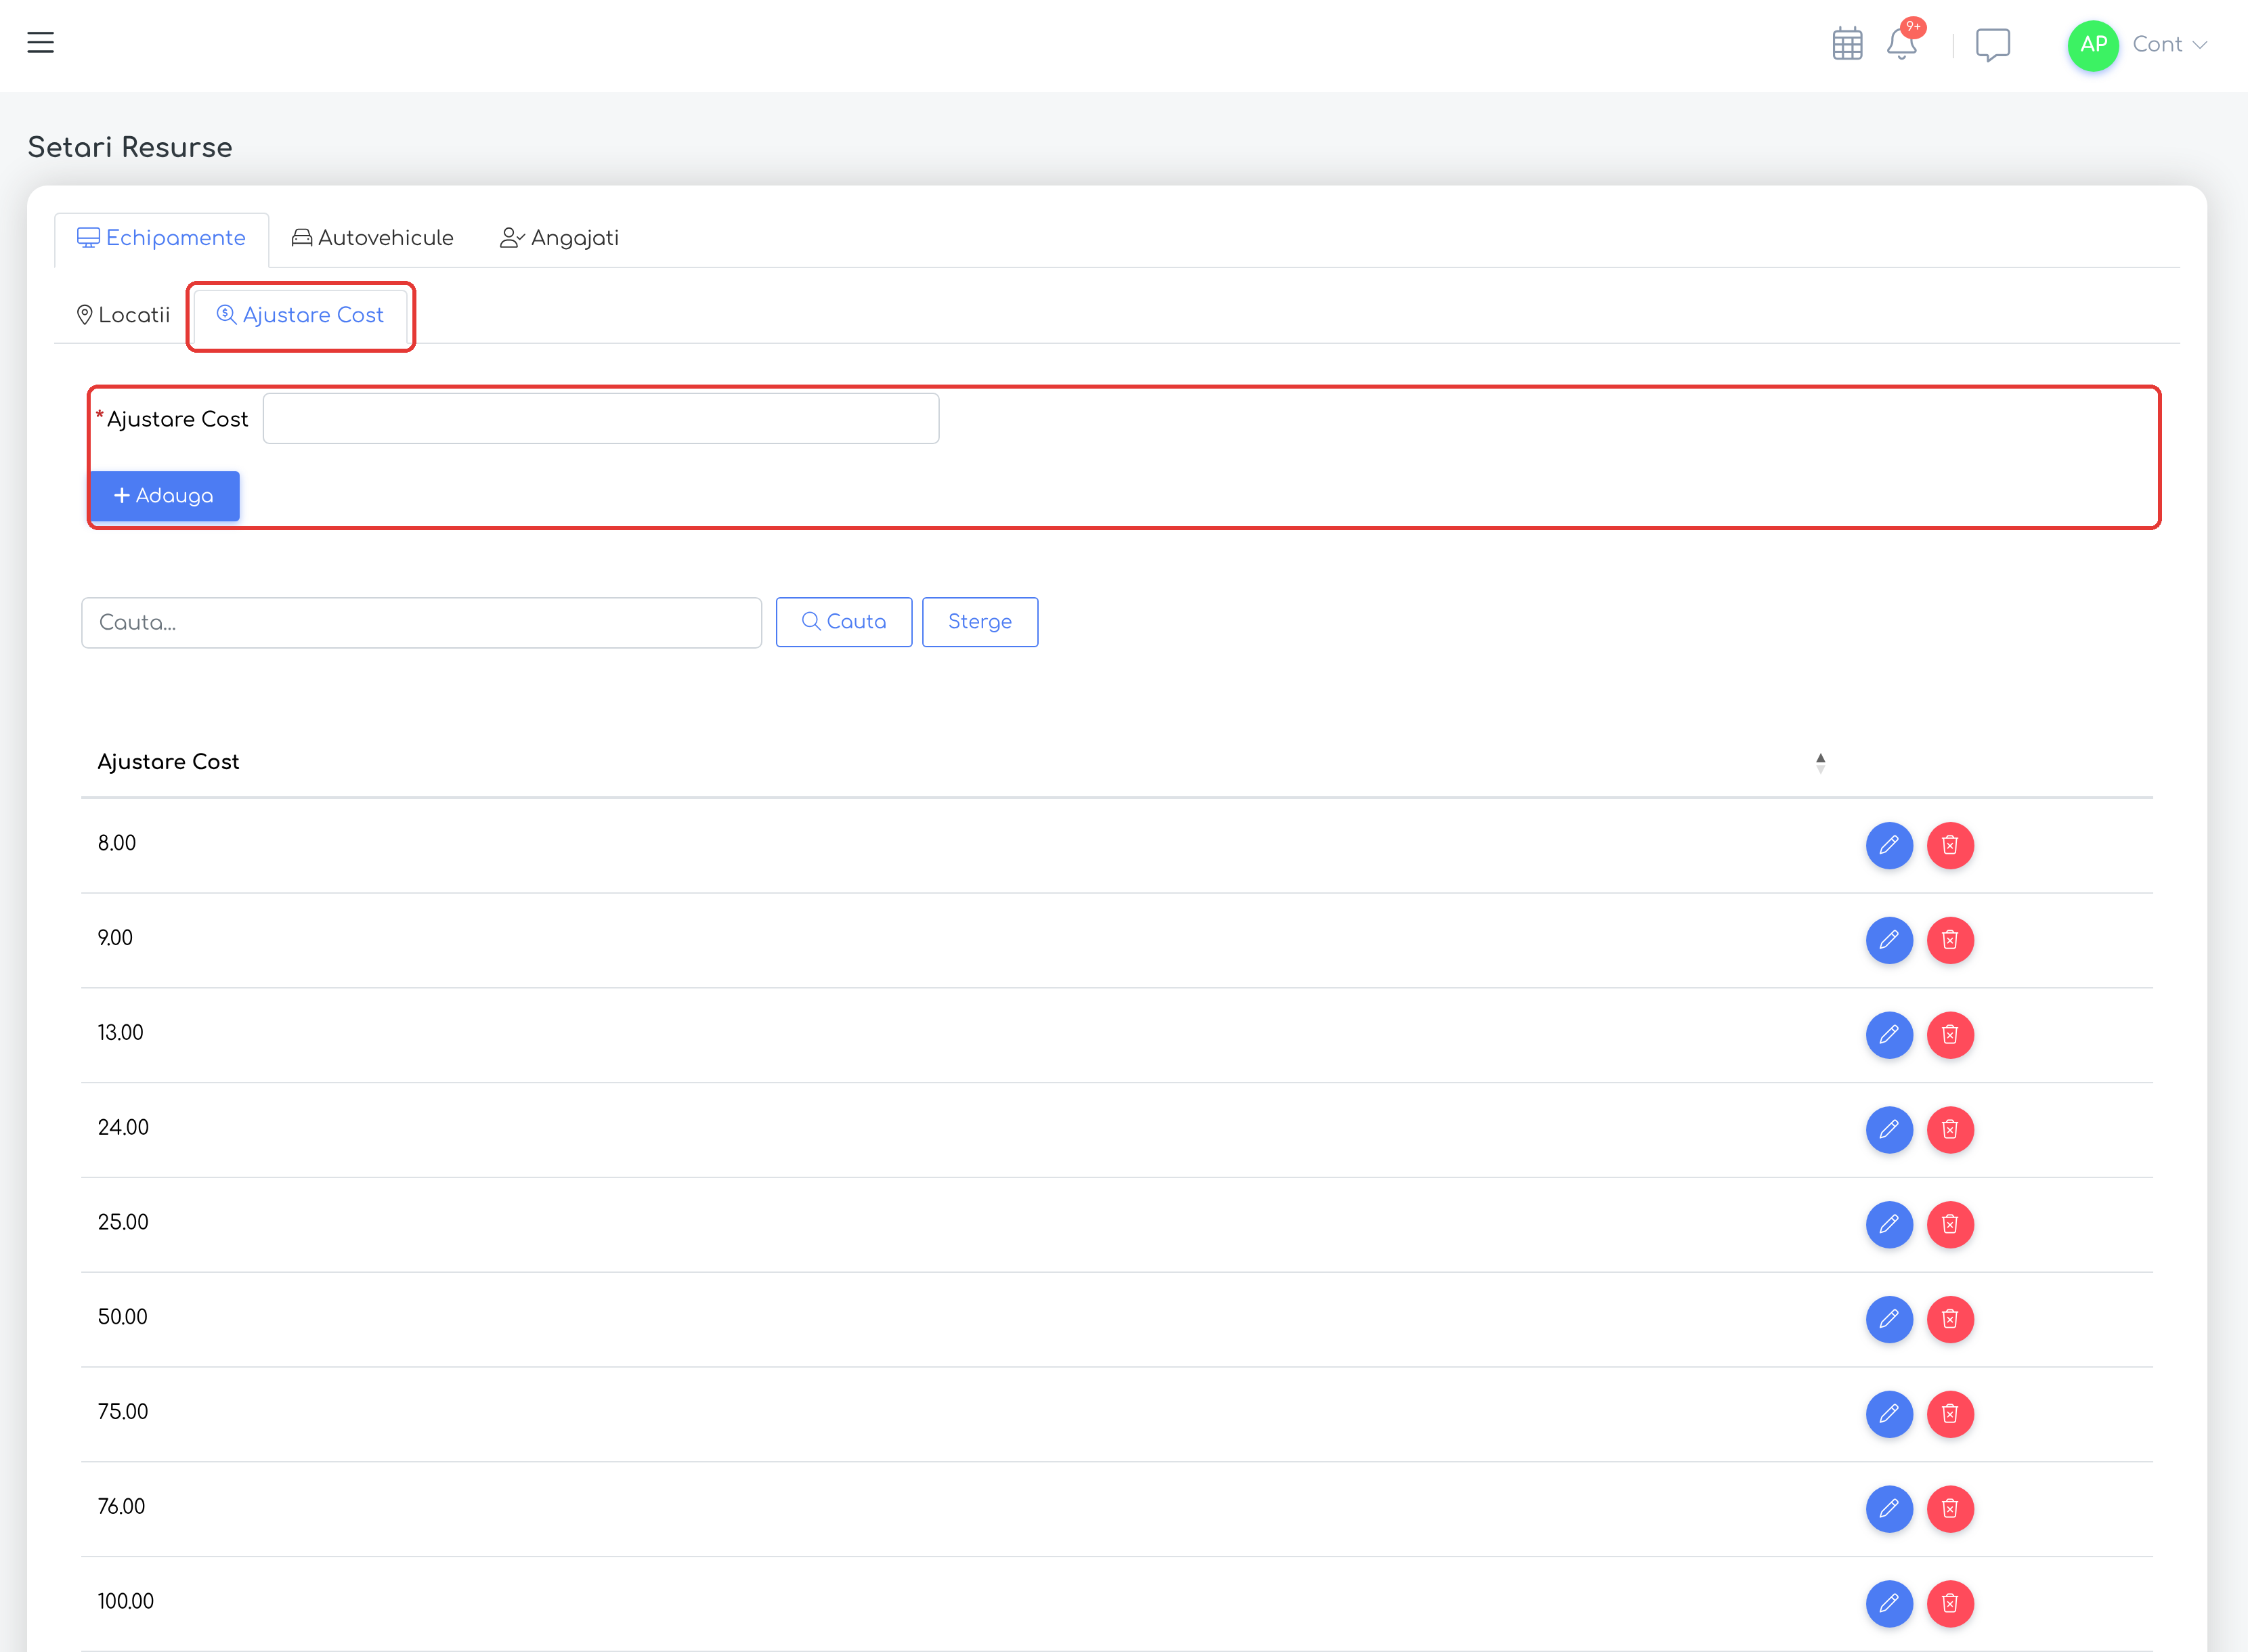The image size is (2248, 1652).
Task: Delete the 76.00 row
Action: tap(1949, 1509)
